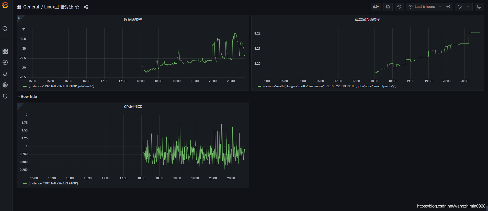
Task: Refresh the dashboard
Action: pos(460,7)
